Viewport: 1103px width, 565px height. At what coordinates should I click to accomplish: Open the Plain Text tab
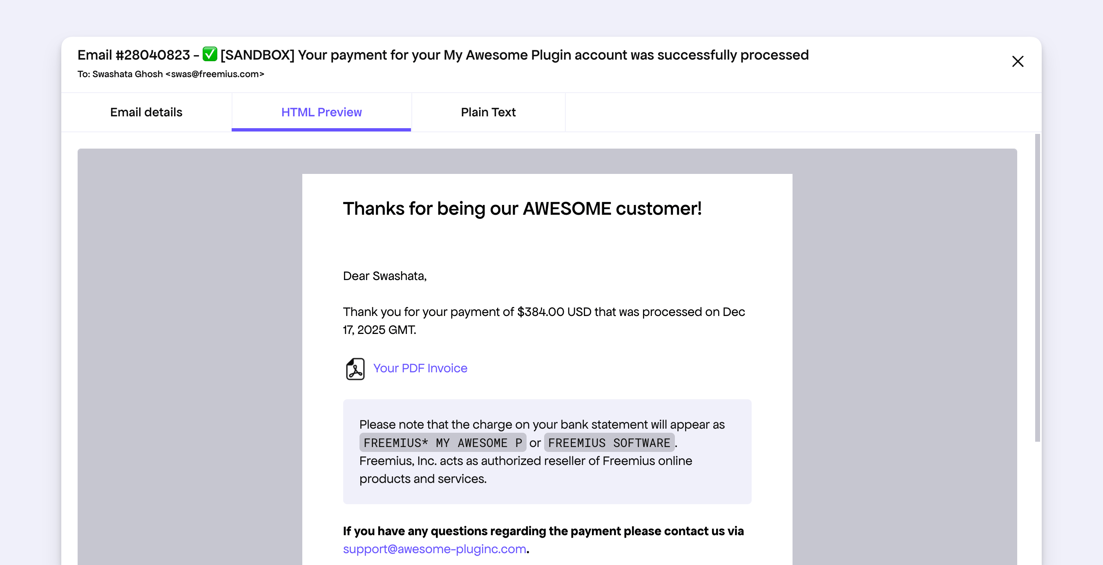pos(488,112)
